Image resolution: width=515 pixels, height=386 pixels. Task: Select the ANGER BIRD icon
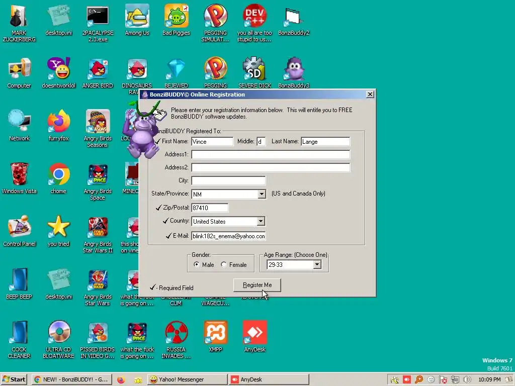pos(98,72)
